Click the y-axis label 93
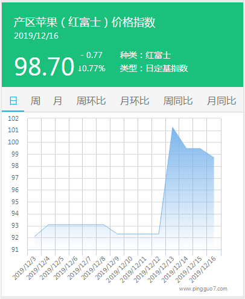Viewport: 245px width, 299px height. click(x=15, y=225)
